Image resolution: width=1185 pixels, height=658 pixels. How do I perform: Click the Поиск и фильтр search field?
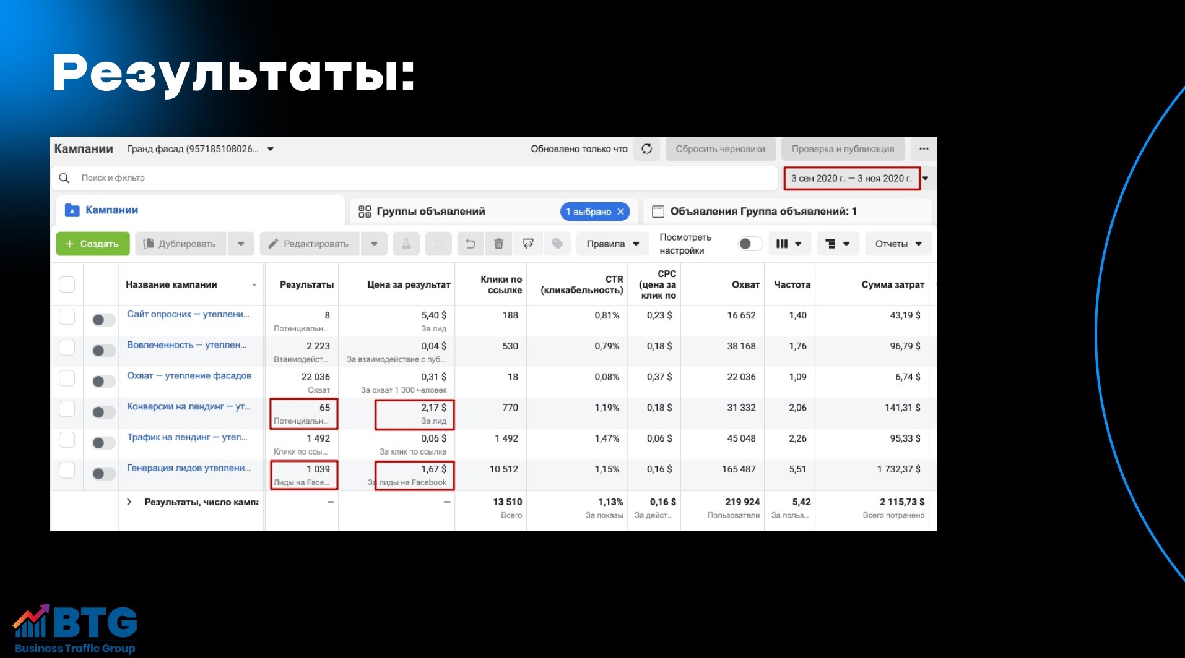[248, 178]
